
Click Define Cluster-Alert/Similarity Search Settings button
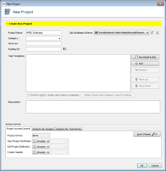[x=108, y=95]
